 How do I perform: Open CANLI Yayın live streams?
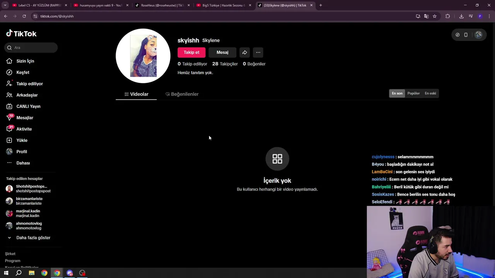coord(23,106)
